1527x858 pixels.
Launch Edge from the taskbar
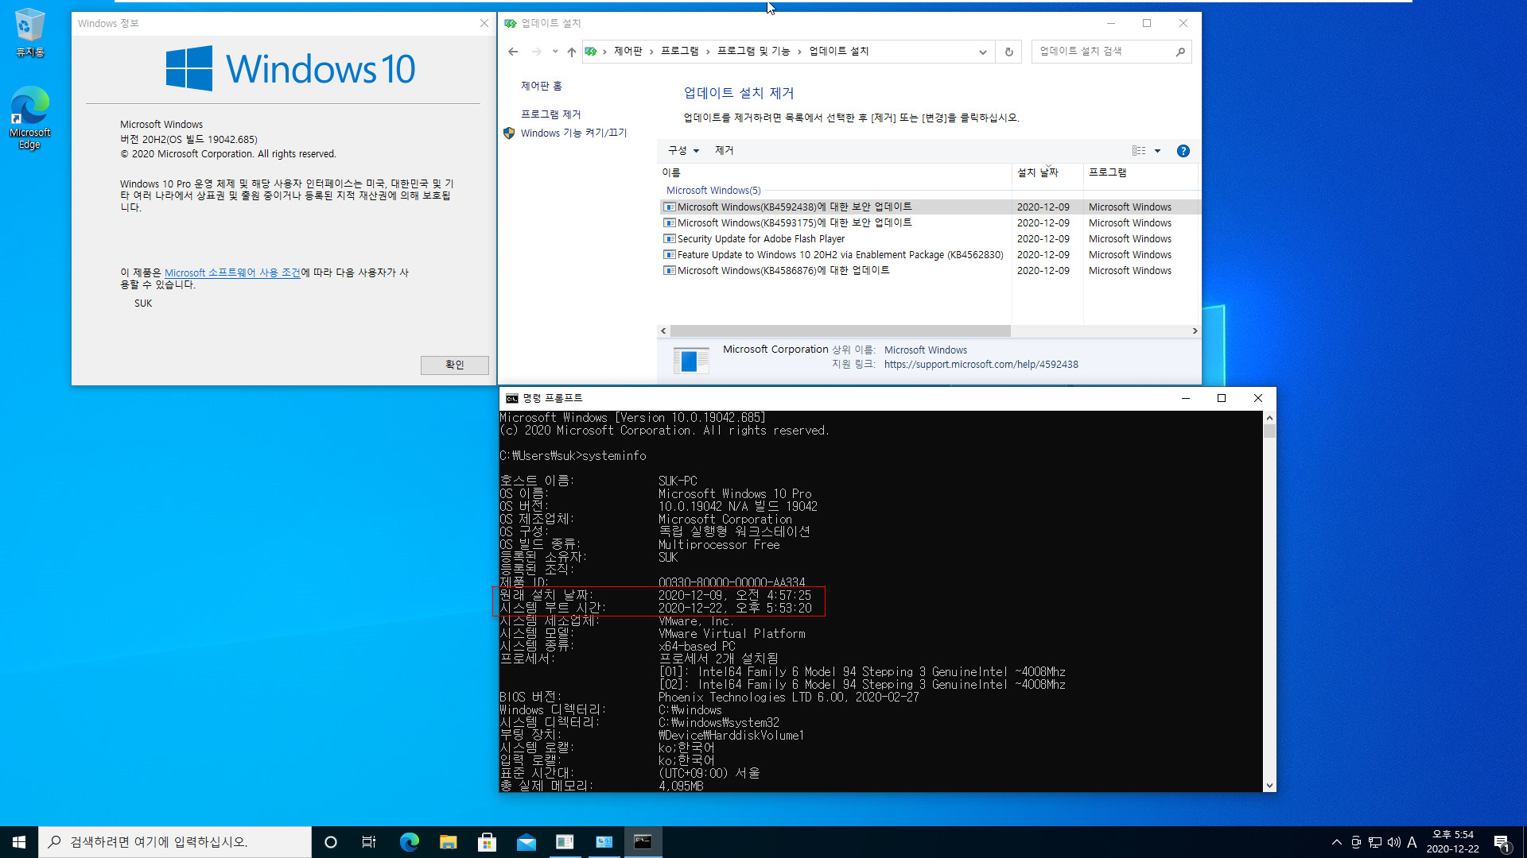pyautogui.click(x=409, y=842)
